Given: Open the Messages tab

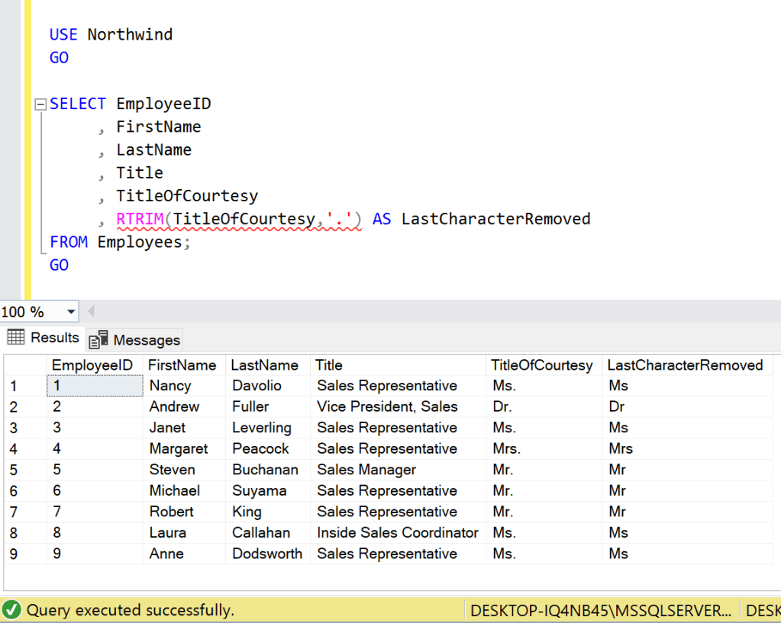Looking at the screenshot, I should 136,340.
